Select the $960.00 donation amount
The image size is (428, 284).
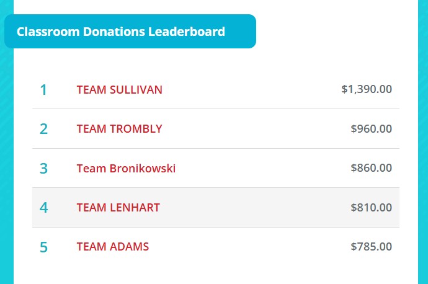click(x=371, y=129)
